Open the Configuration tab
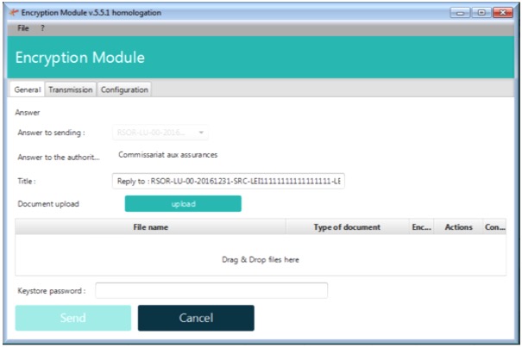522x347 pixels. 124,90
